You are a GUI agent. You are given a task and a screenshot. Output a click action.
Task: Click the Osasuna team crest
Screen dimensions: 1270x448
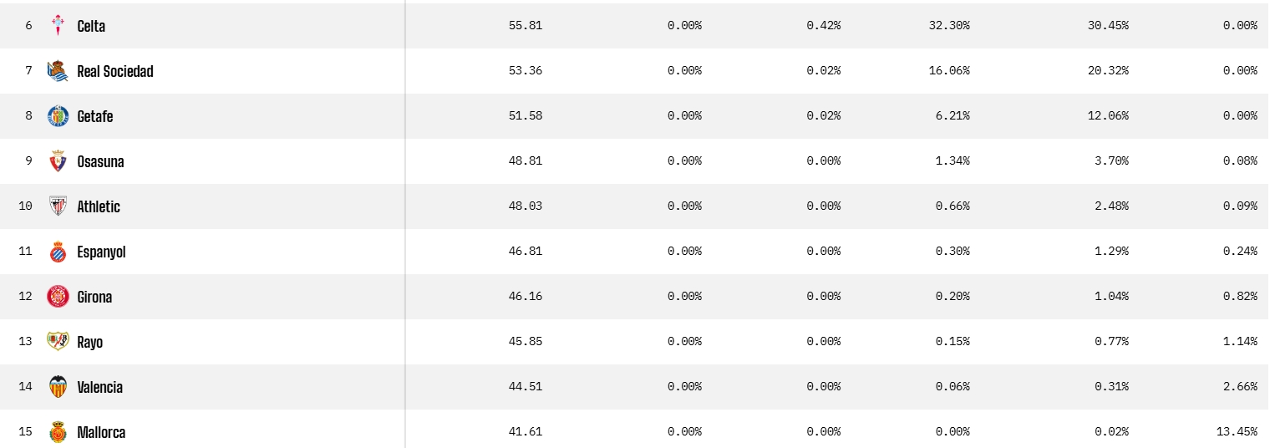(58, 161)
